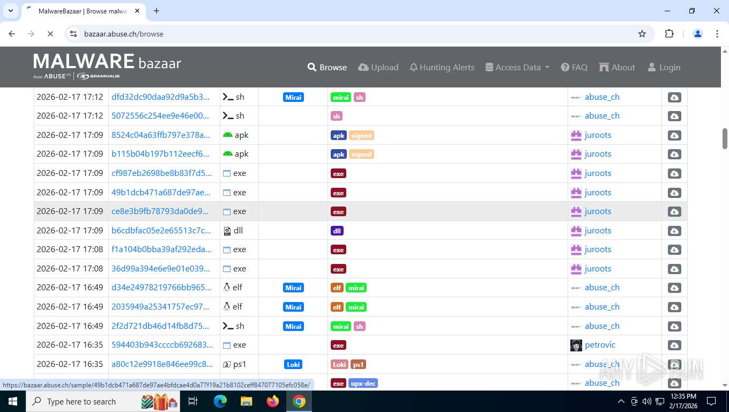This screenshot has width=729, height=412.
Task: Open Hunting Alerts in navigation
Action: point(442,67)
